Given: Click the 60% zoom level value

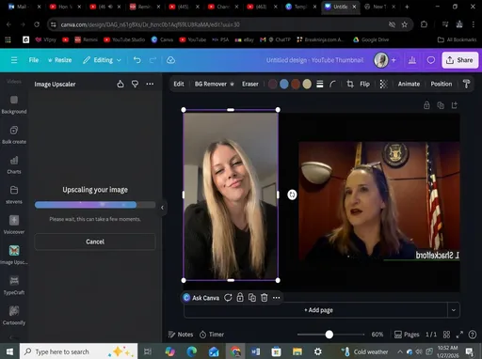Looking at the screenshot, I should (378, 335).
